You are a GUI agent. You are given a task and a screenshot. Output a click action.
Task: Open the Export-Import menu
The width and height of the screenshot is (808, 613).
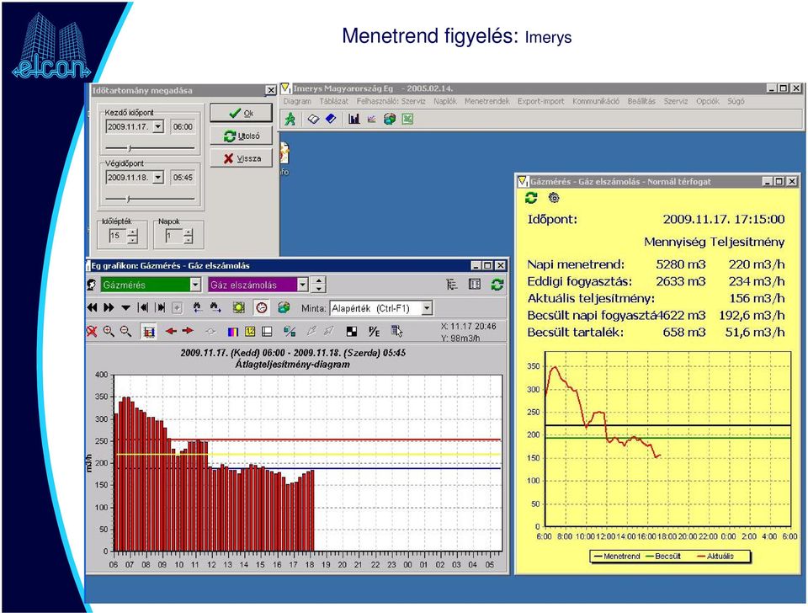541,101
